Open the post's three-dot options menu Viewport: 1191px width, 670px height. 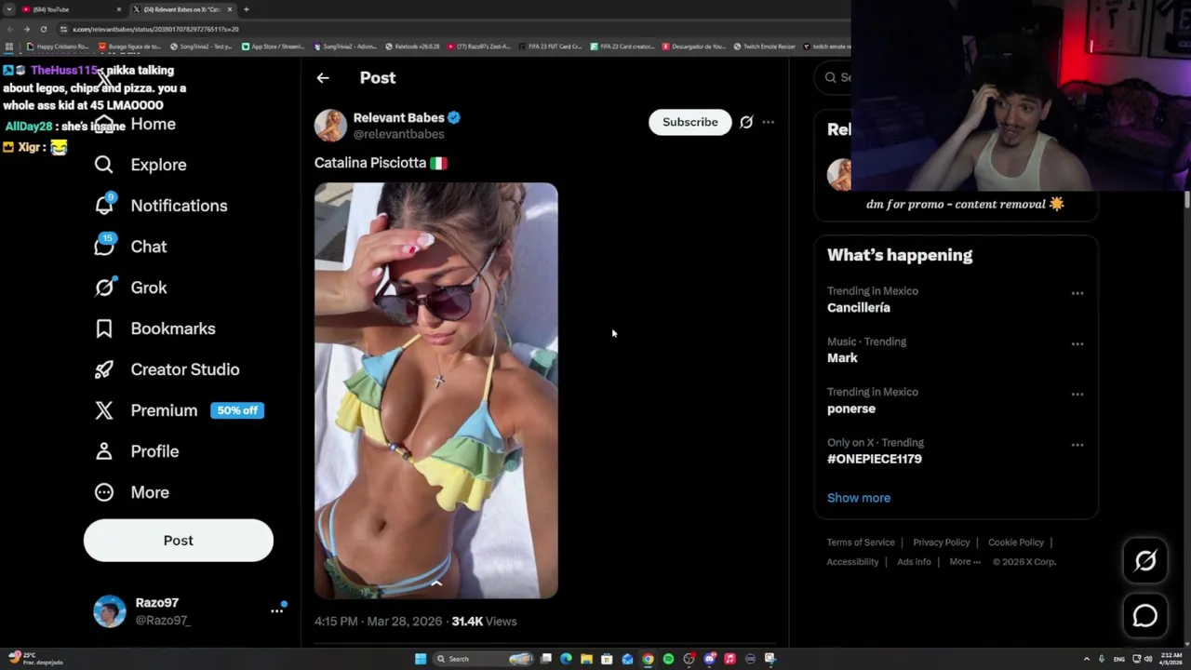(x=769, y=122)
